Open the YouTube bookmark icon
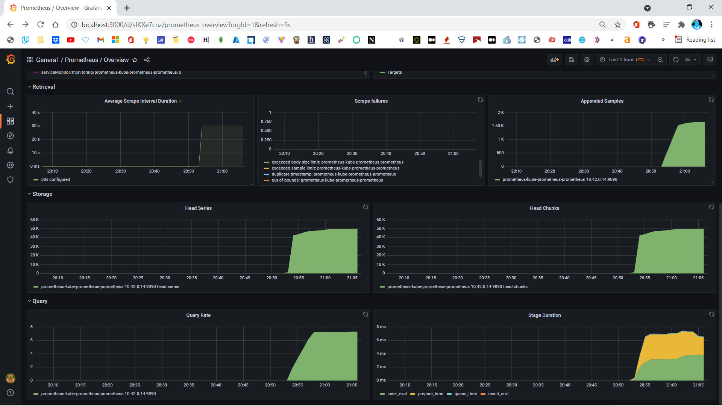The image size is (722, 406). click(71, 40)
